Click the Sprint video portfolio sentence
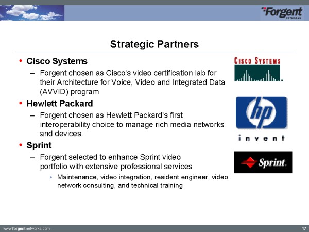The width and height of the screenshot is (309, 232). (116, 161)
